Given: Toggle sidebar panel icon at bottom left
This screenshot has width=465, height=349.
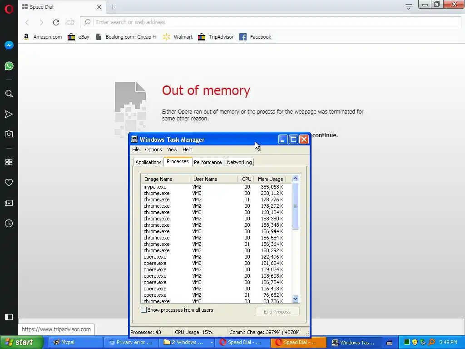Looking at the screenshot, I should coord(9,317).
